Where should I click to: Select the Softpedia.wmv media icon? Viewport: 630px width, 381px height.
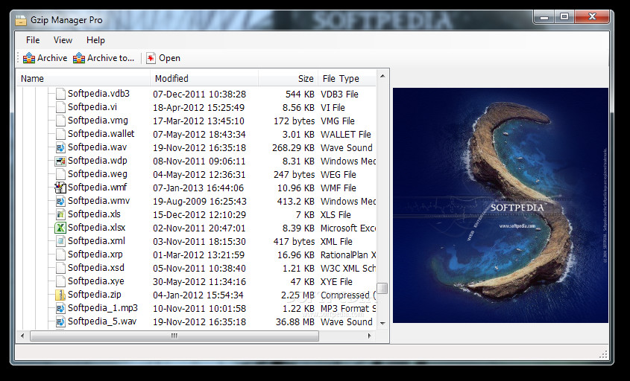[60, 201]
